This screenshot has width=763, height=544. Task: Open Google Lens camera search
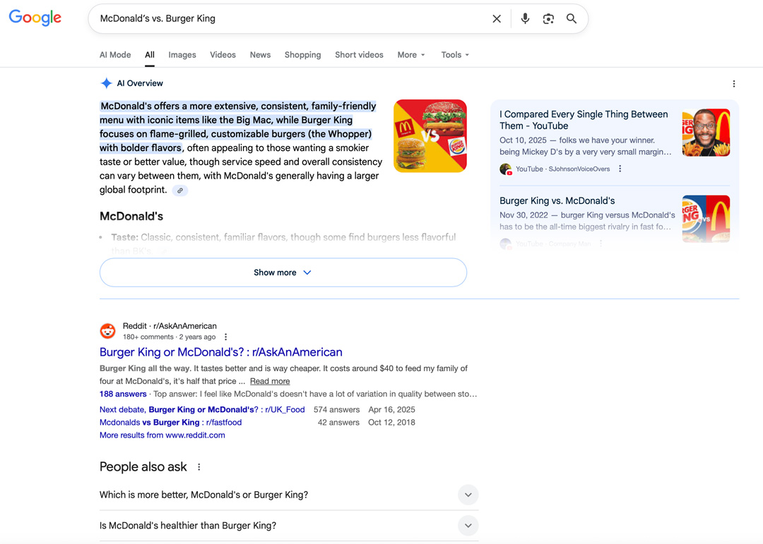(548, 19)
